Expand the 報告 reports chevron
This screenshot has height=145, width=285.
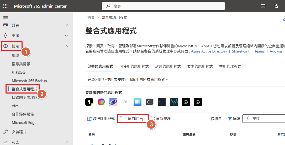(66, 142)
